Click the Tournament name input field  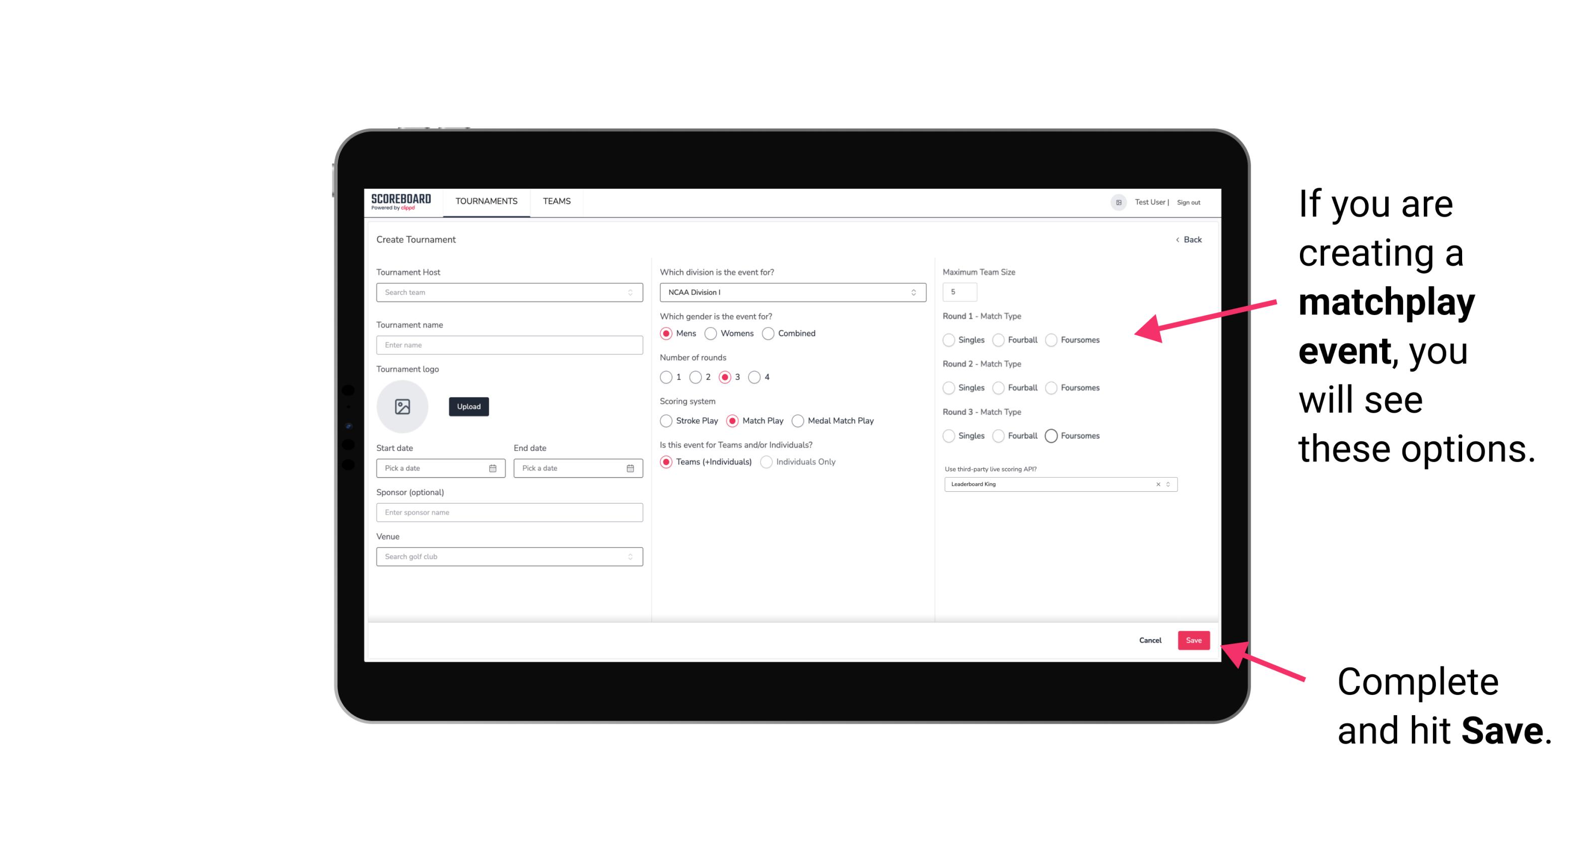click(507, 345)
